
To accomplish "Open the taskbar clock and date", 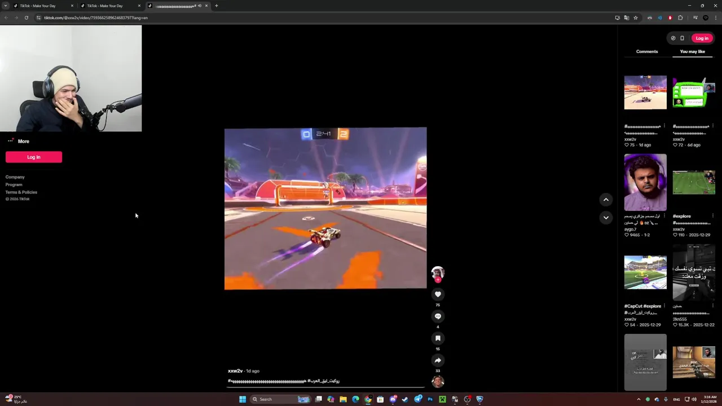I will coord(710,399).
